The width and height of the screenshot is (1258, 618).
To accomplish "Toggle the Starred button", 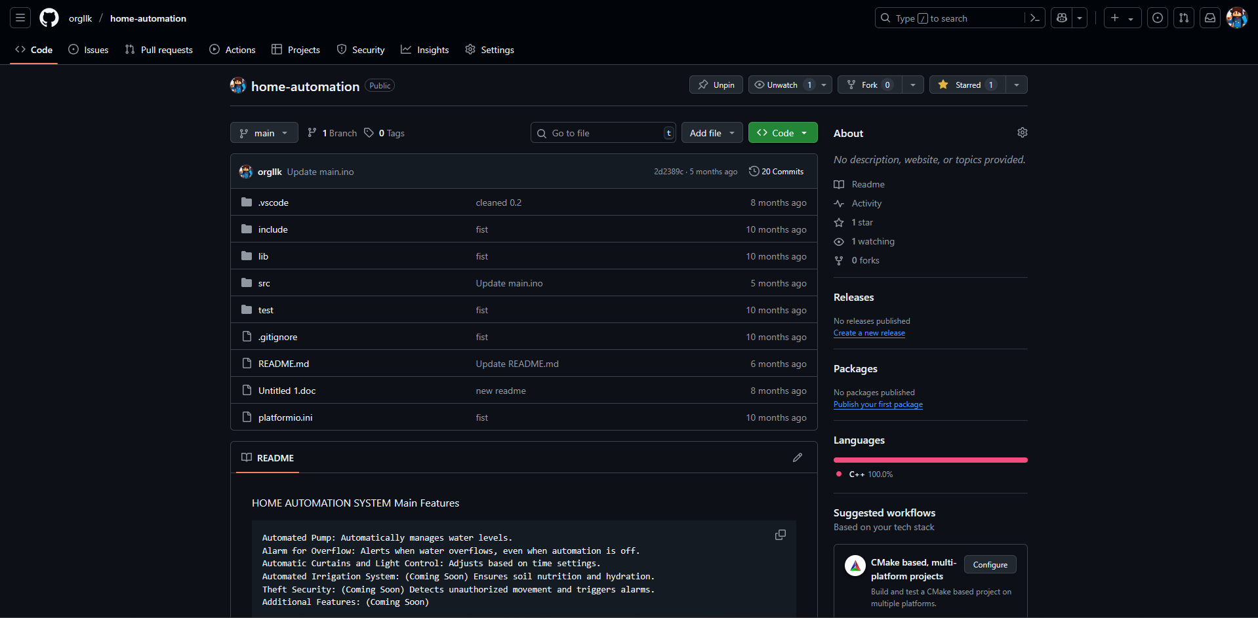I will pyautogui.click(x=967, y=85).
